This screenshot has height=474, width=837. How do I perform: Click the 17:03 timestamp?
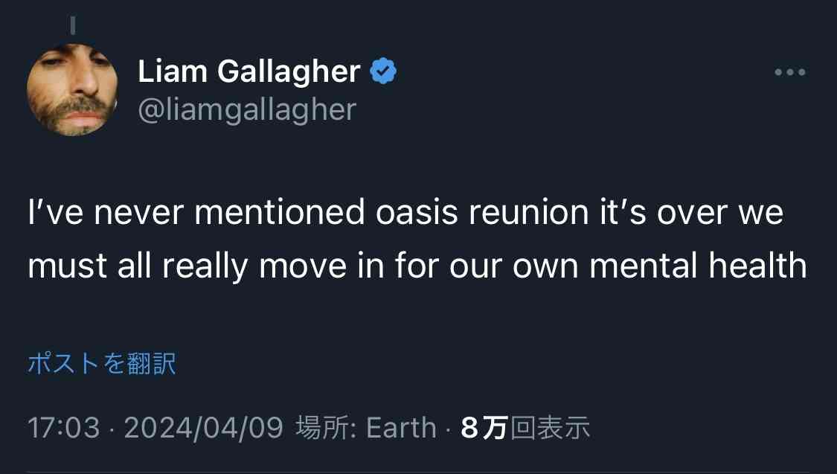pyautogui.click(x=63, y=428)
